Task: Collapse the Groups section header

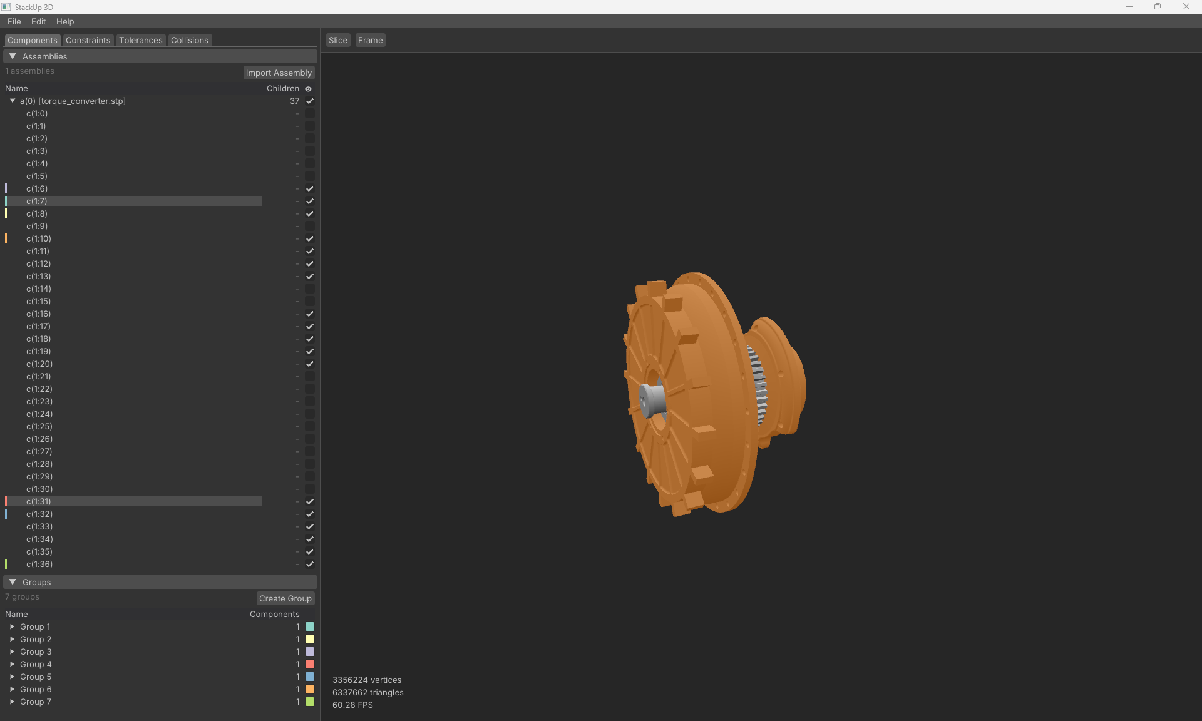Action: pos(13,582)
